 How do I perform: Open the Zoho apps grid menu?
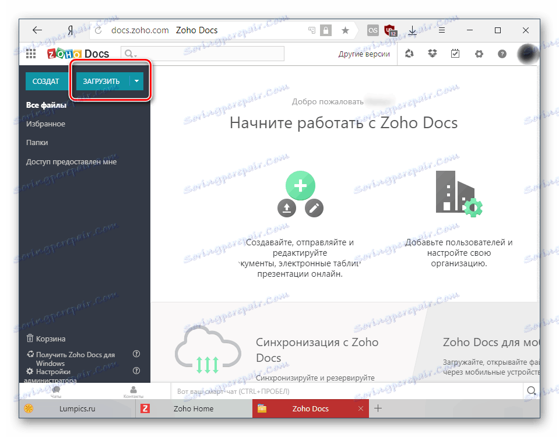pyautogui.click(x=31, y=54)
